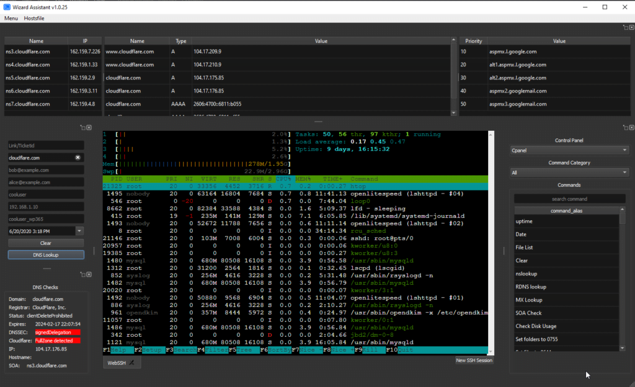Open the Menu menu

click(11, 18)
